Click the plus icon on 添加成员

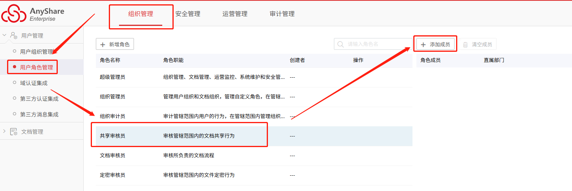pyautogui.click(x=423, y=45)
